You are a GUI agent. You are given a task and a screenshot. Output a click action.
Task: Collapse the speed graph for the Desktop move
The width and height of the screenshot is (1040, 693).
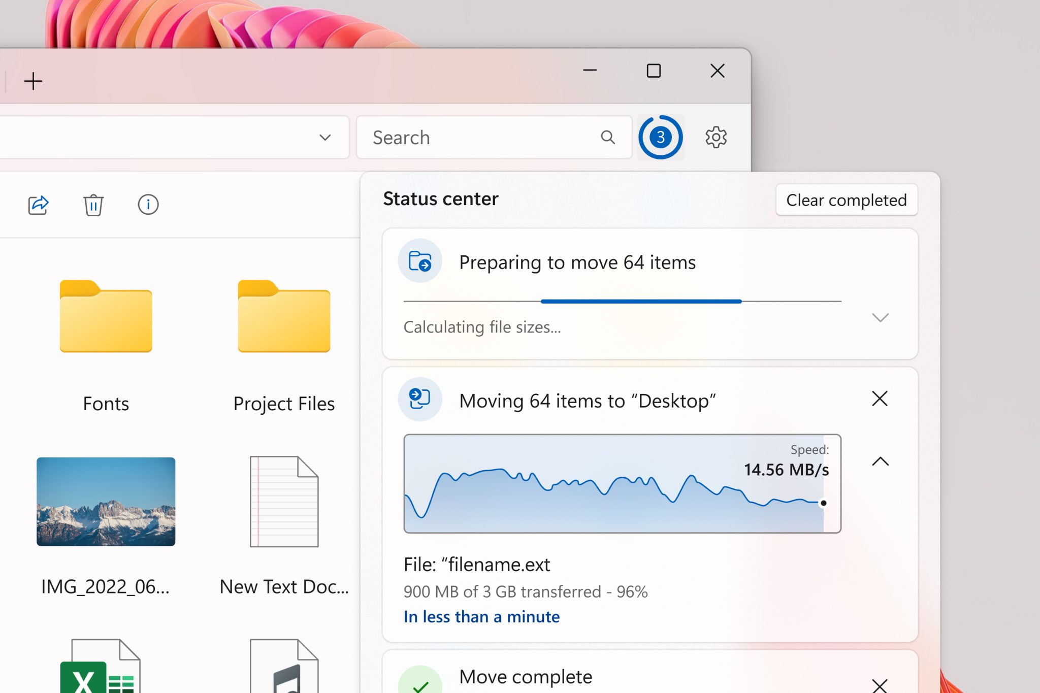click(880, 461)
